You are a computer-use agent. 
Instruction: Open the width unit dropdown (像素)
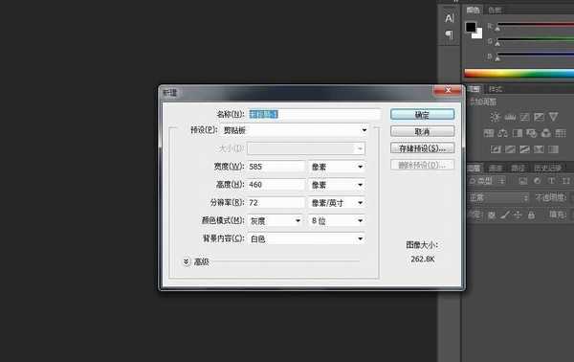[337, 167]
